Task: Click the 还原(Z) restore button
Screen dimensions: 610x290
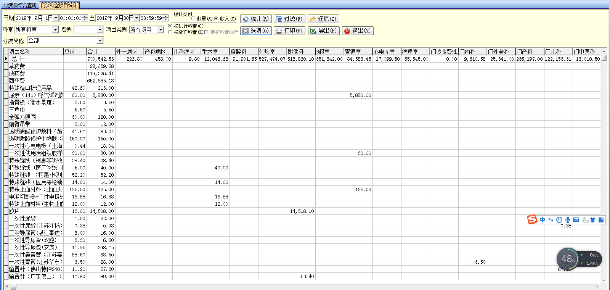Action: coord(323,19)
